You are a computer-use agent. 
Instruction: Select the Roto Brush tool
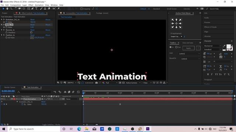(54, 9)
